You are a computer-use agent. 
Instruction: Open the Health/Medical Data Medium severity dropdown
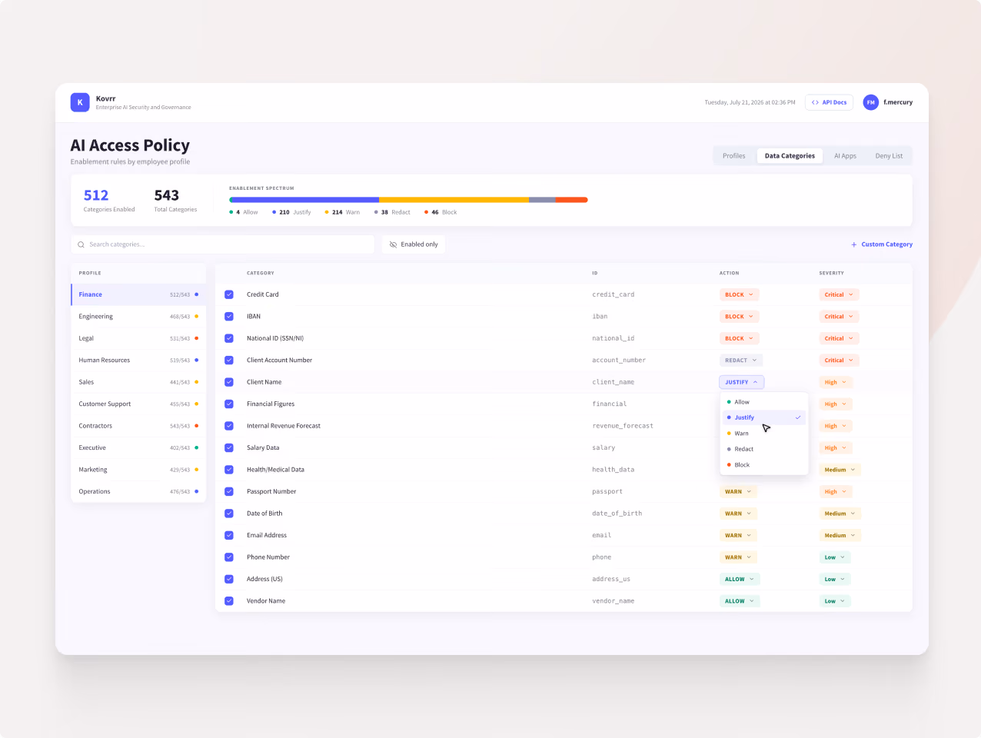pyautogui.click(x=840, y=470)
